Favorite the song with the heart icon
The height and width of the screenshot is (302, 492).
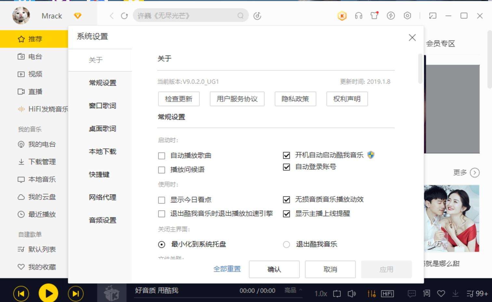[x=441, y=294]
